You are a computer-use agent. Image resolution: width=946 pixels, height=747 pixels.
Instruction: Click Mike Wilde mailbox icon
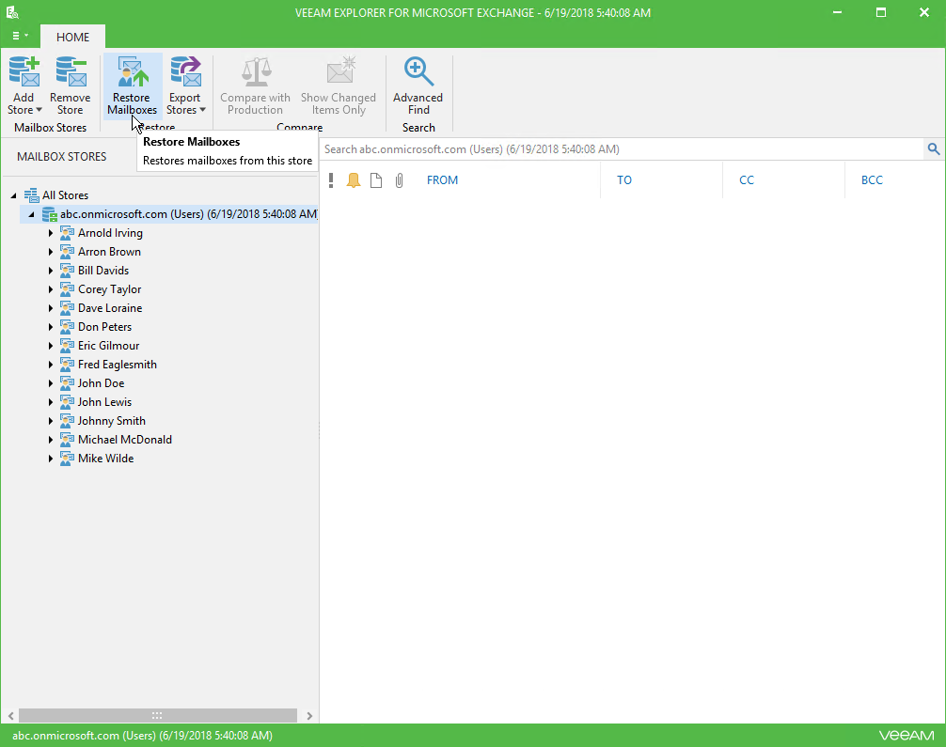(67, 459)
